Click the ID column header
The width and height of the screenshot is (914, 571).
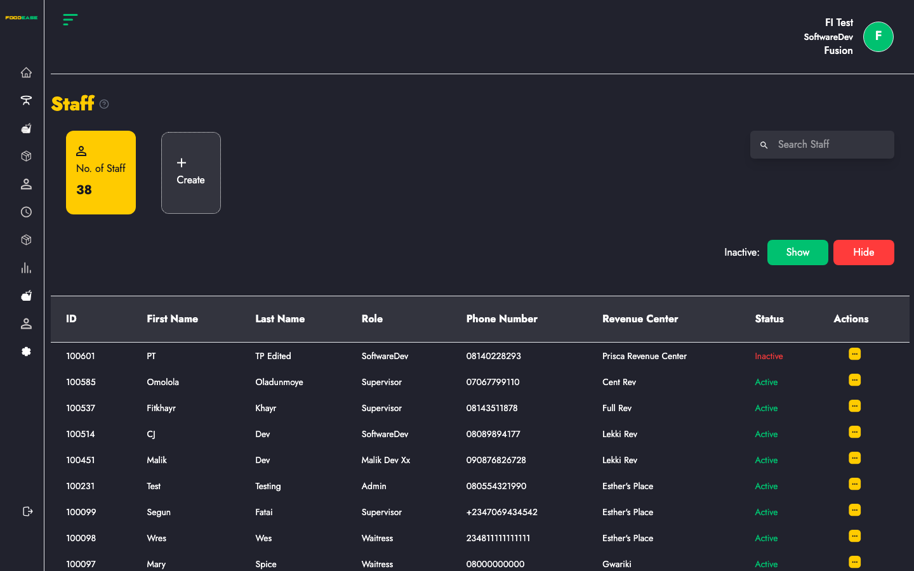point(71,319)
